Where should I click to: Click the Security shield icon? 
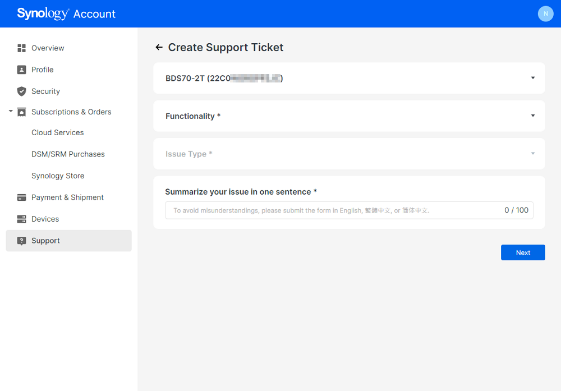point(21,91)
